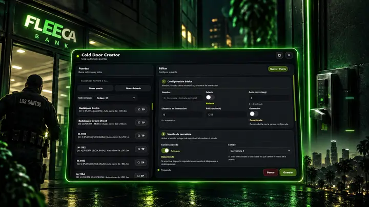Use the TP button for H-1193
Image resolution: width=369 pixels, height=207 pixels.
[141, 163]
